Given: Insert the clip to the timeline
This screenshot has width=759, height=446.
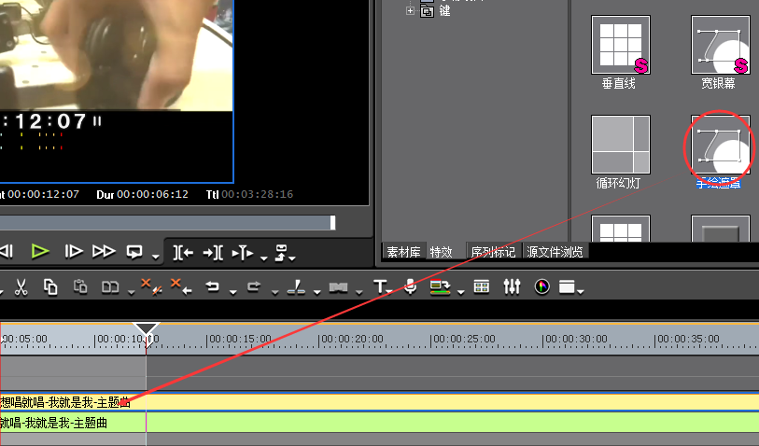Looking at the screenshot, I should (x=243, y=253).
